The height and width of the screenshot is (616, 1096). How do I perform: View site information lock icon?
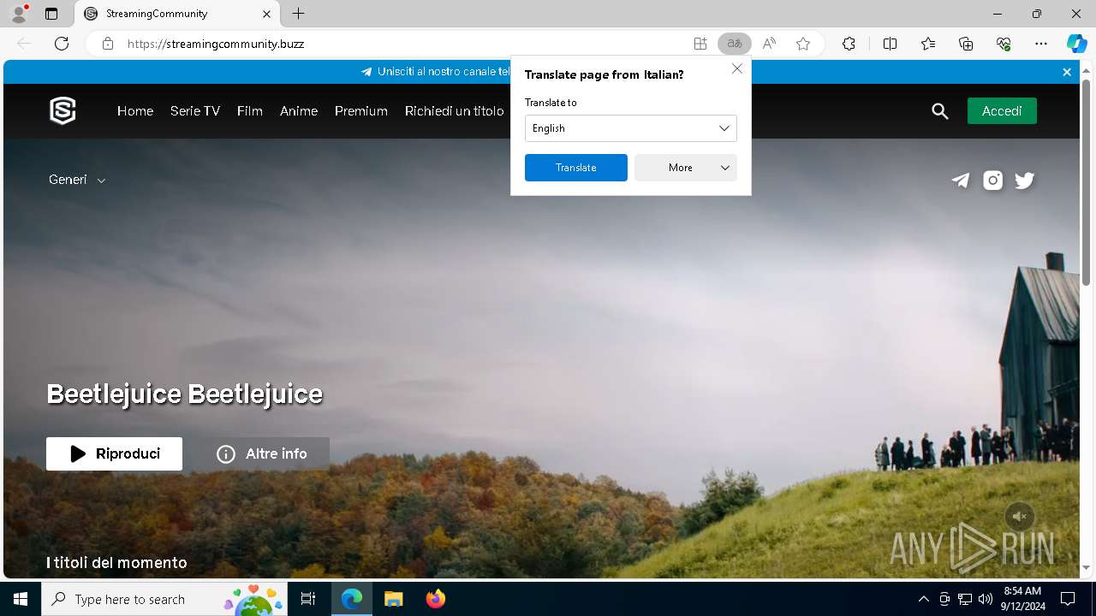point(108,44)
